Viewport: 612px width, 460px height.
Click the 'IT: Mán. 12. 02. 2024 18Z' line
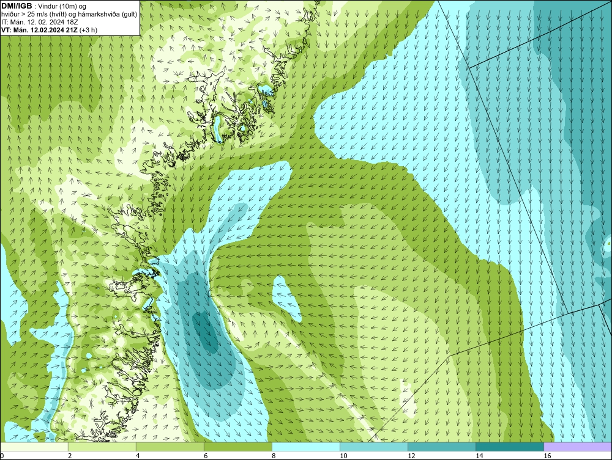point(39,22)
